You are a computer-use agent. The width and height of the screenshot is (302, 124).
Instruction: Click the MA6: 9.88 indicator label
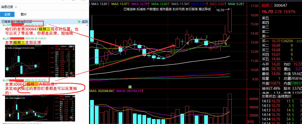pos(199,4)
